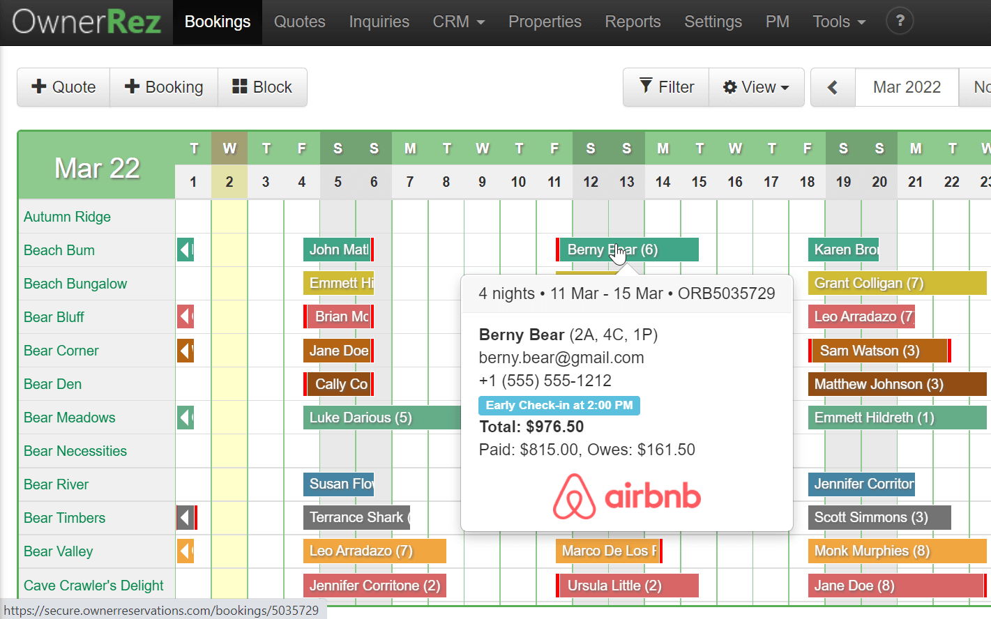991x619 pixels.
Task: Expand the Tools dropdown menu
Action: [x=838, y=22]
